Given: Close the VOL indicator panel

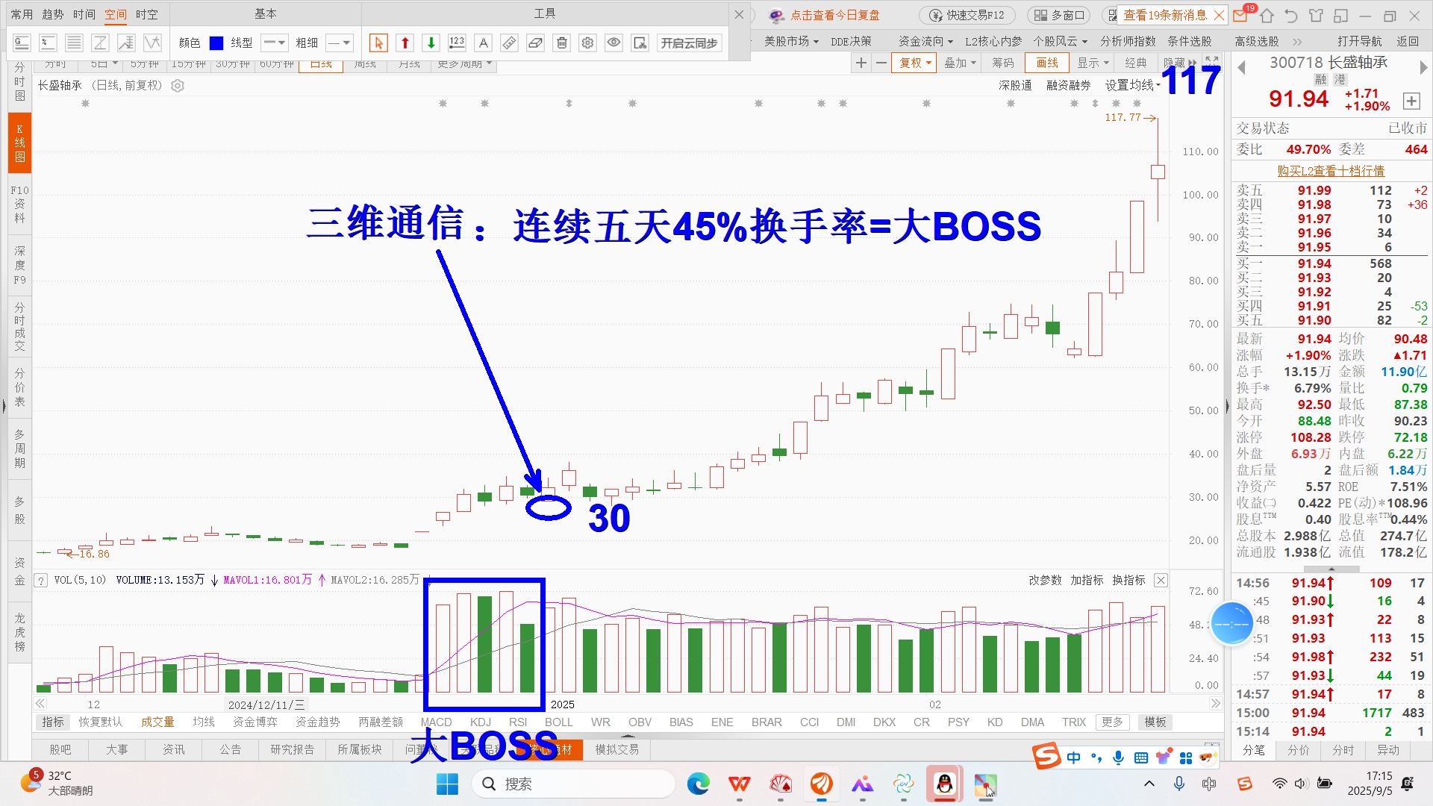Looking at the screenshot, I should tap(1161, 580).
